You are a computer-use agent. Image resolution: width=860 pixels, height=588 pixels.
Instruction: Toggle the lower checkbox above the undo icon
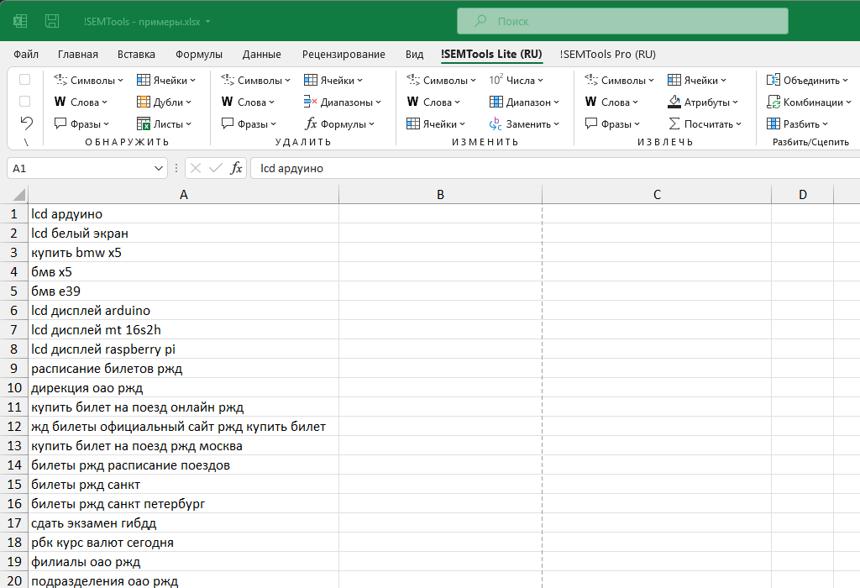[x=24, y=102]
